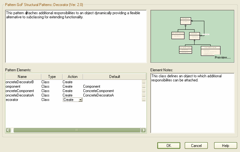Sort by the Name column header
The image size is (240, 152).
tap(22, 77)
